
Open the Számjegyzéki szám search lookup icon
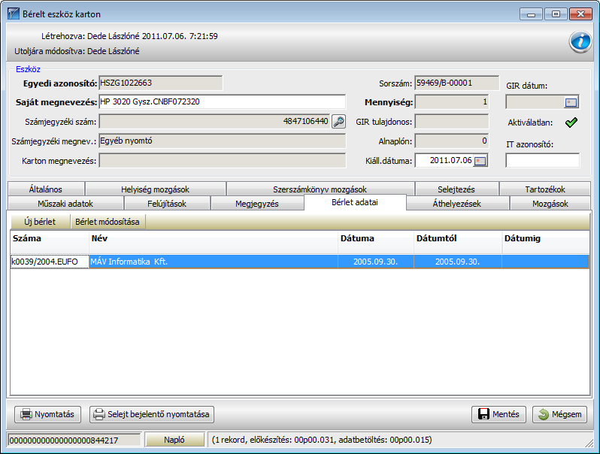pos(338,122)
